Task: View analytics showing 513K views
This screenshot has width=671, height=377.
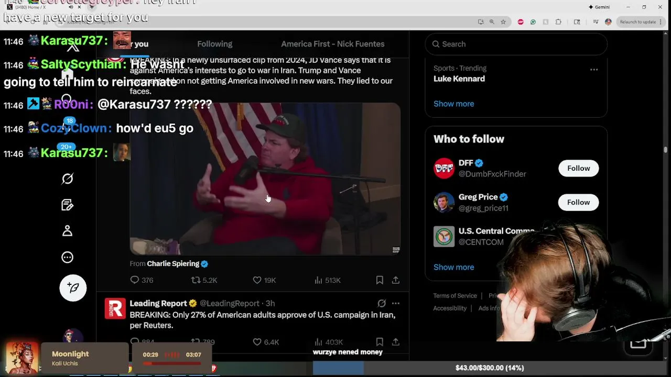Action: [327, 280]
